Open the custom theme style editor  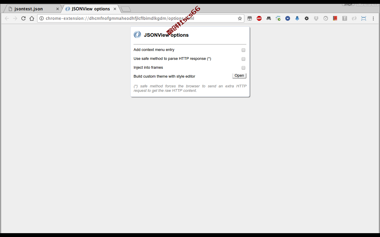[x=239, y=76]
